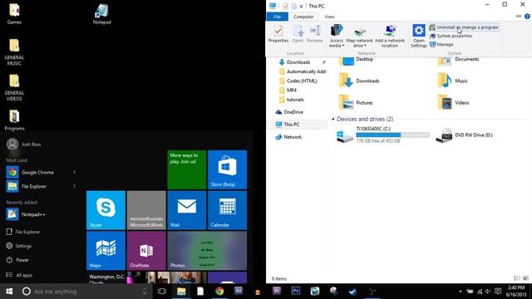Screen dimensions: 532x299
Task: Click the Open Settings gear icon
Action: [419, 31]
